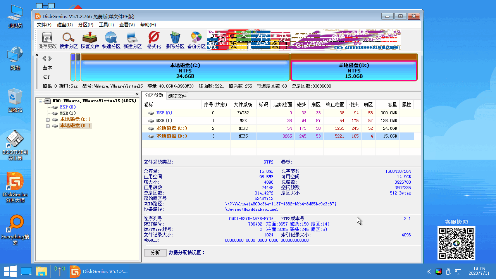Click the GUID路径 volume path value
Screen dimensions: 496x279
click(281, 204)
